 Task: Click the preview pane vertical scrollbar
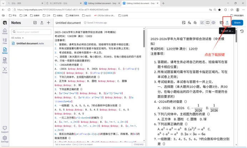coord(236,35)
